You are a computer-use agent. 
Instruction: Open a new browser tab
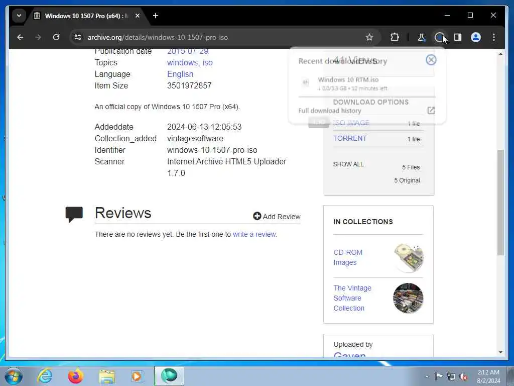156,16
